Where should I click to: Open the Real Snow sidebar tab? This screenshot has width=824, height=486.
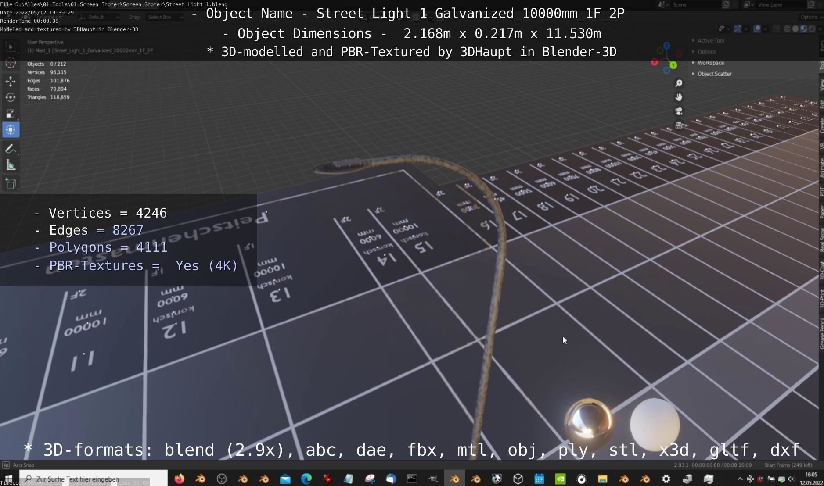tap(821, 240)
